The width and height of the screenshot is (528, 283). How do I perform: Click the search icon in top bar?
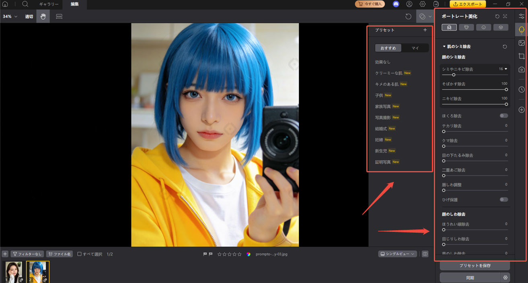coord(25,4)
